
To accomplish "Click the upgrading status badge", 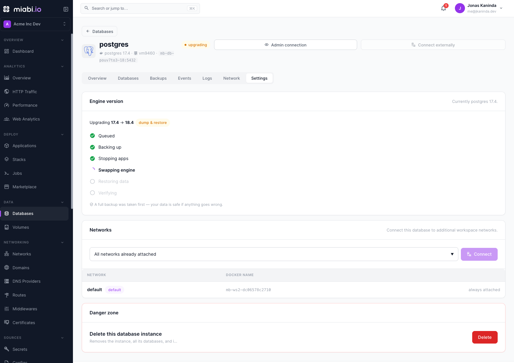I will pos(196,45).
